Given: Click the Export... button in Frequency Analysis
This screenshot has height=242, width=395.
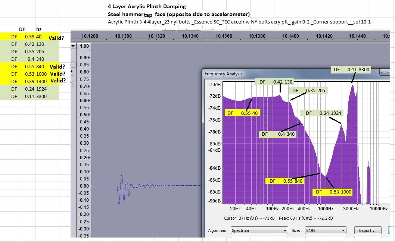Looking at the screenshot, I should pyautogui.click(x=367, y=230).
